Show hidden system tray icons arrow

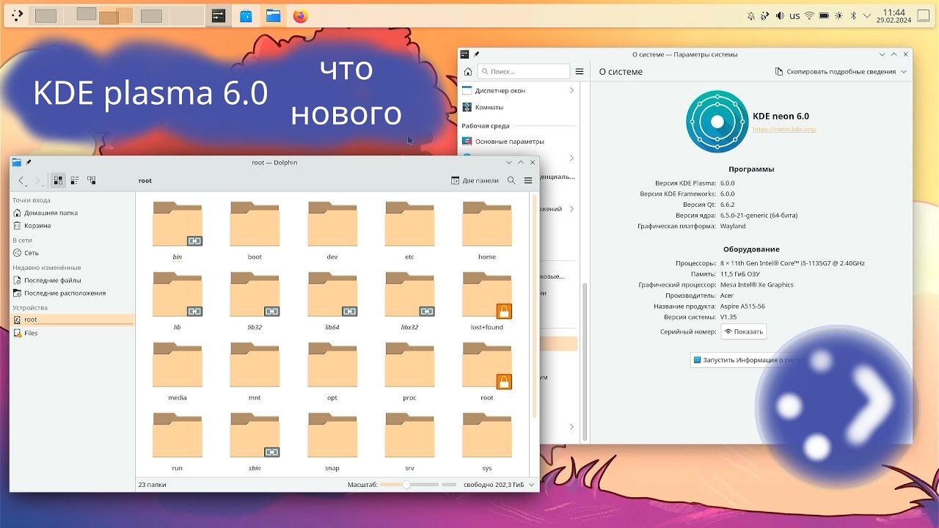point(867,15)
